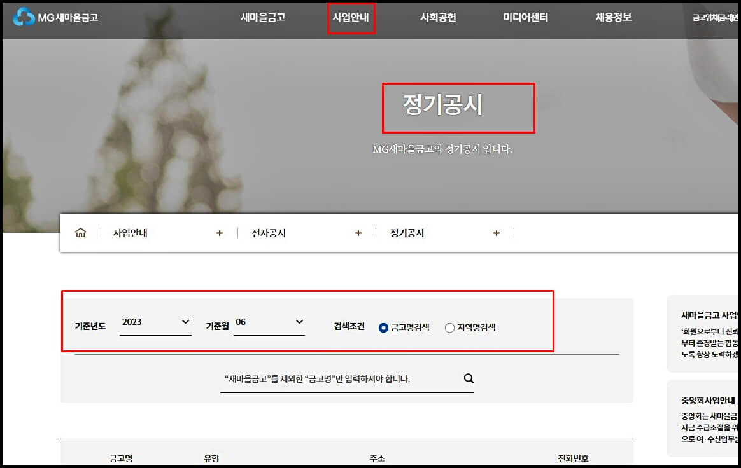Click the magnifier search icon

[469, 378]
